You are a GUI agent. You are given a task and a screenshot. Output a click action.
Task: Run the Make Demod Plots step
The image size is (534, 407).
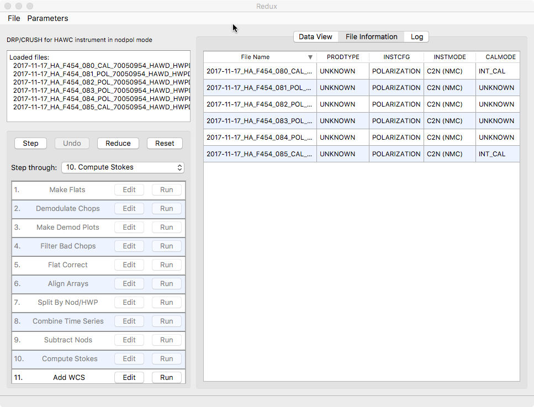pos(167,227)
